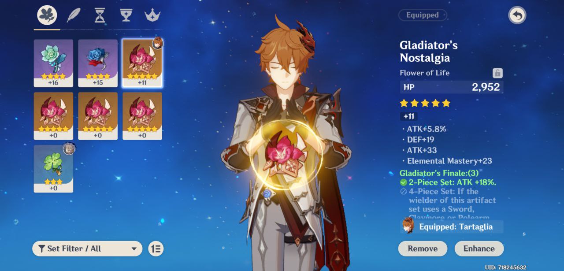Switch to the Goblet of Eonothem tab
Screen dimensions: 564x271
pyautogui.click(x=126, y=15)
